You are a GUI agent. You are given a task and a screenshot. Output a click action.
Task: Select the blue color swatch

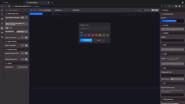(82, 35)
